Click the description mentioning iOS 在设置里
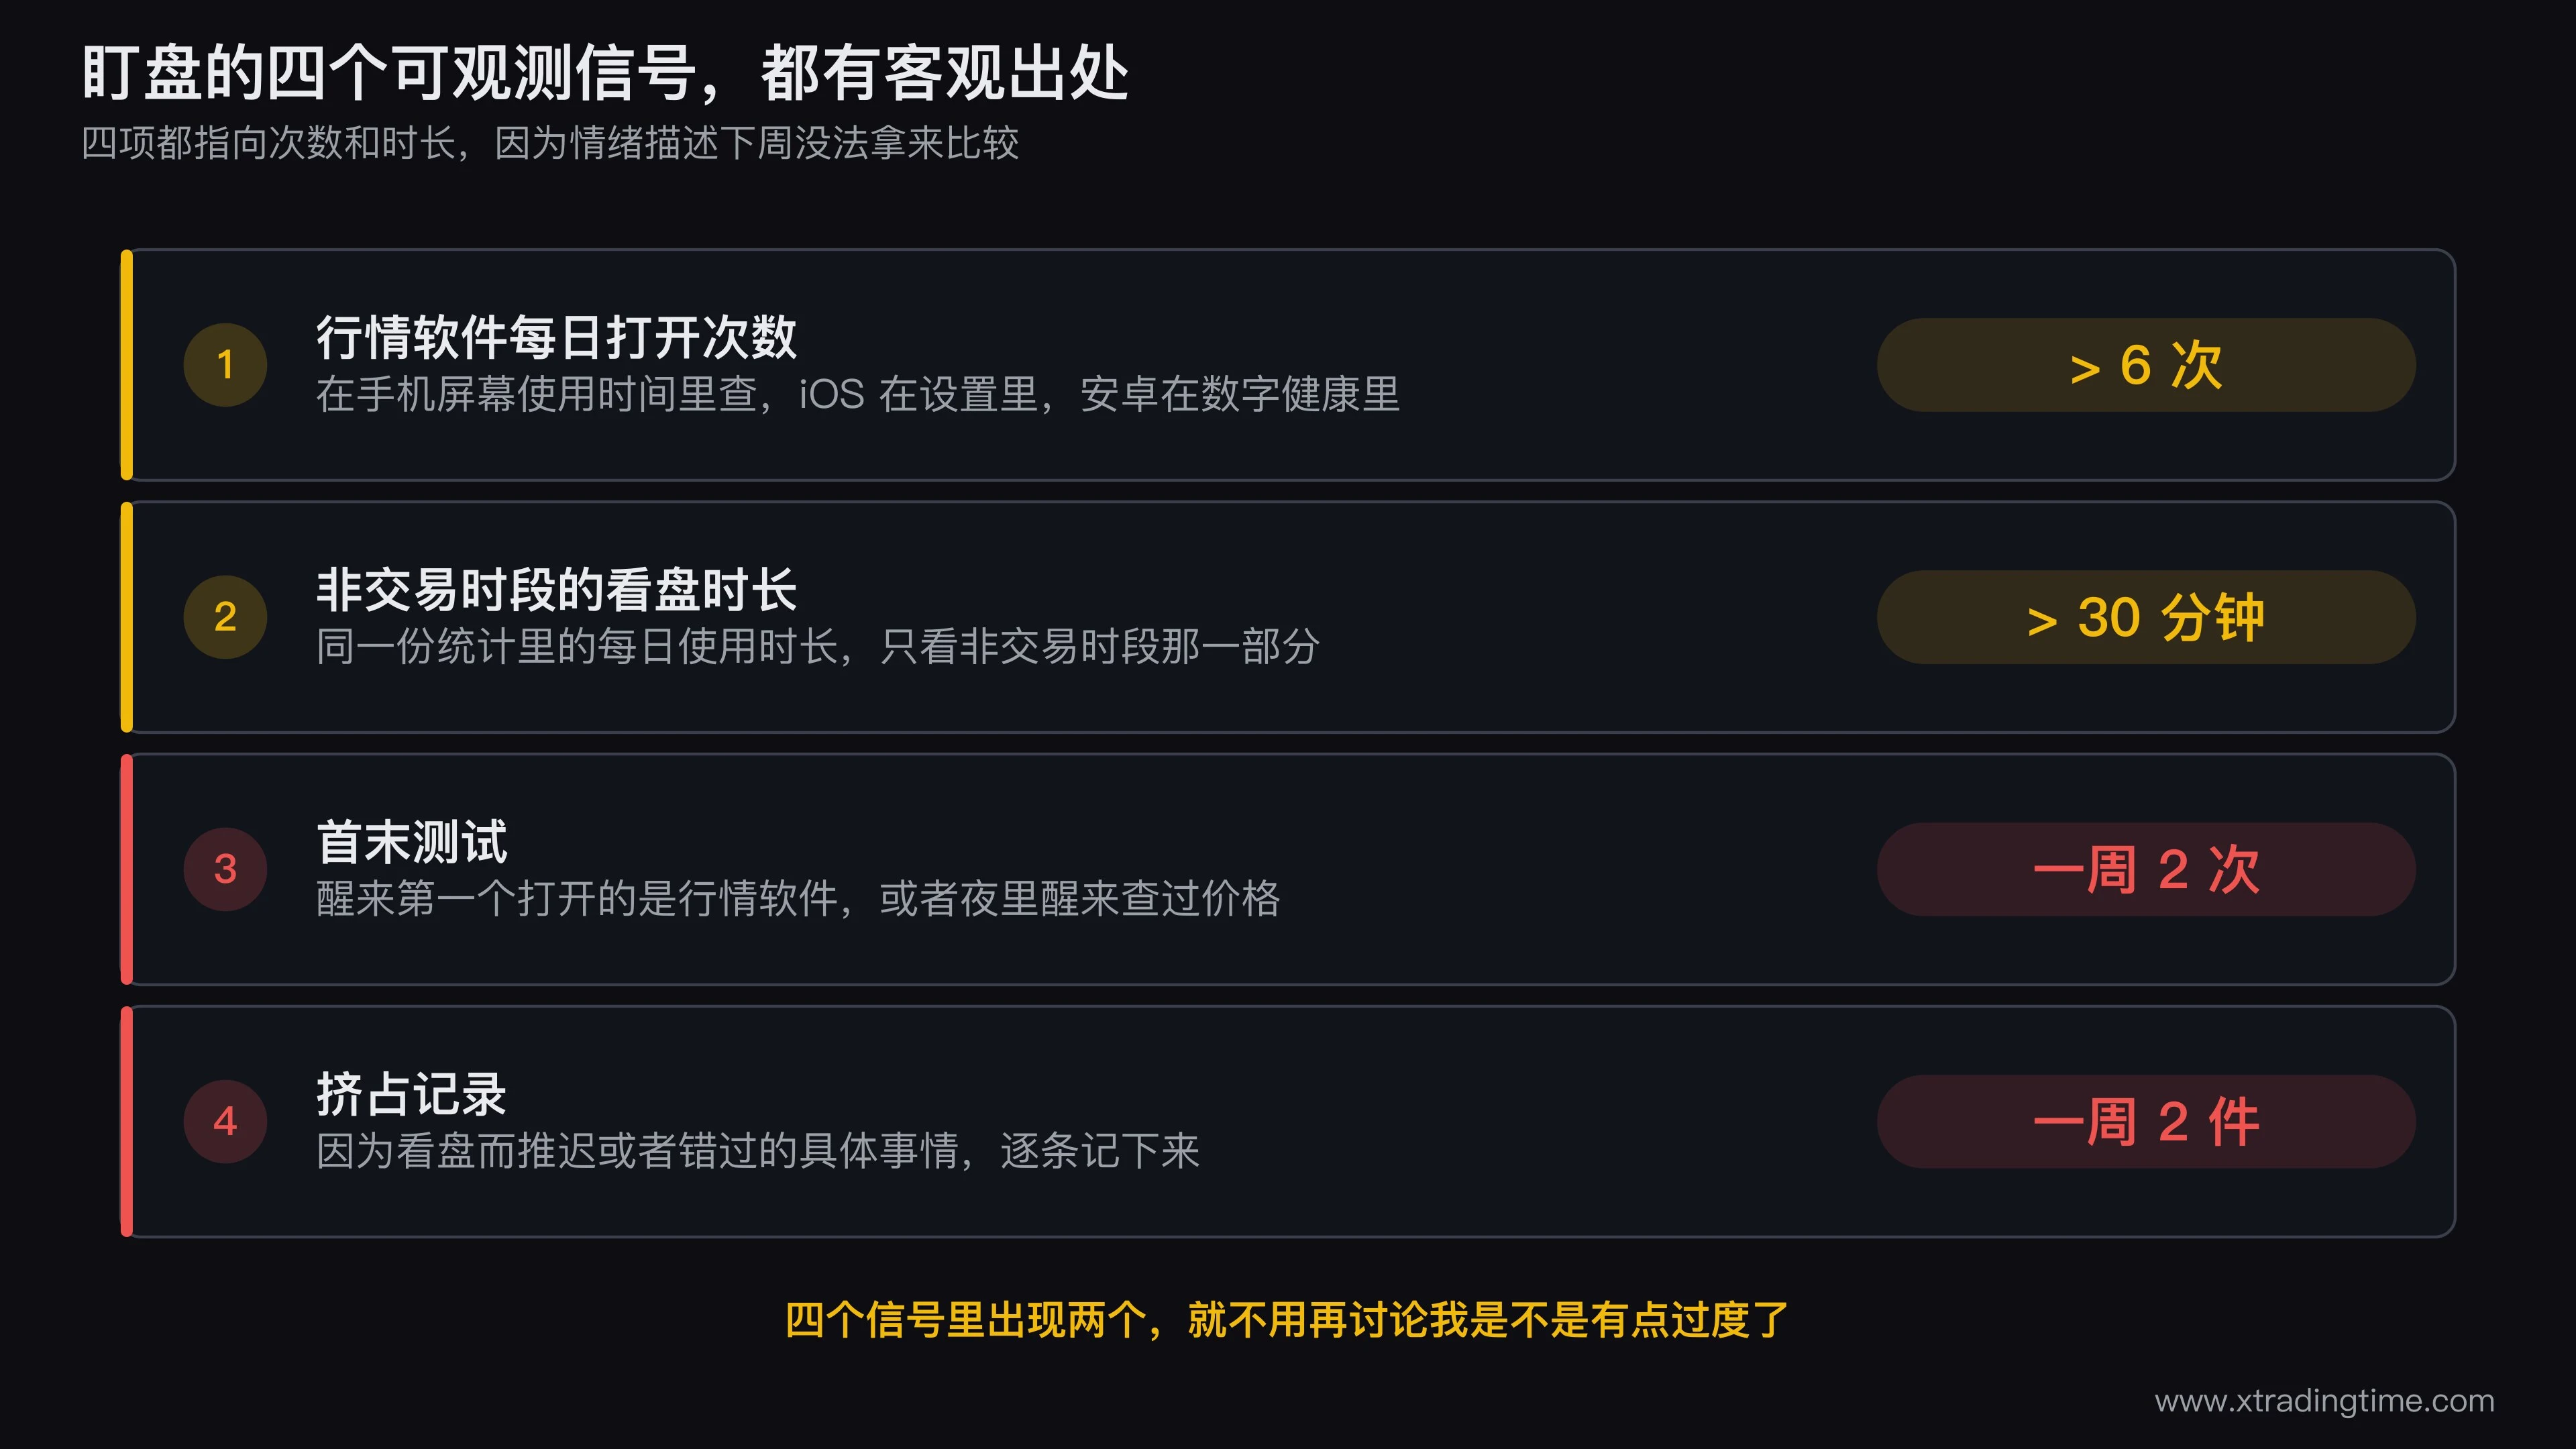2576x1449 pixels. pos(858,394)
